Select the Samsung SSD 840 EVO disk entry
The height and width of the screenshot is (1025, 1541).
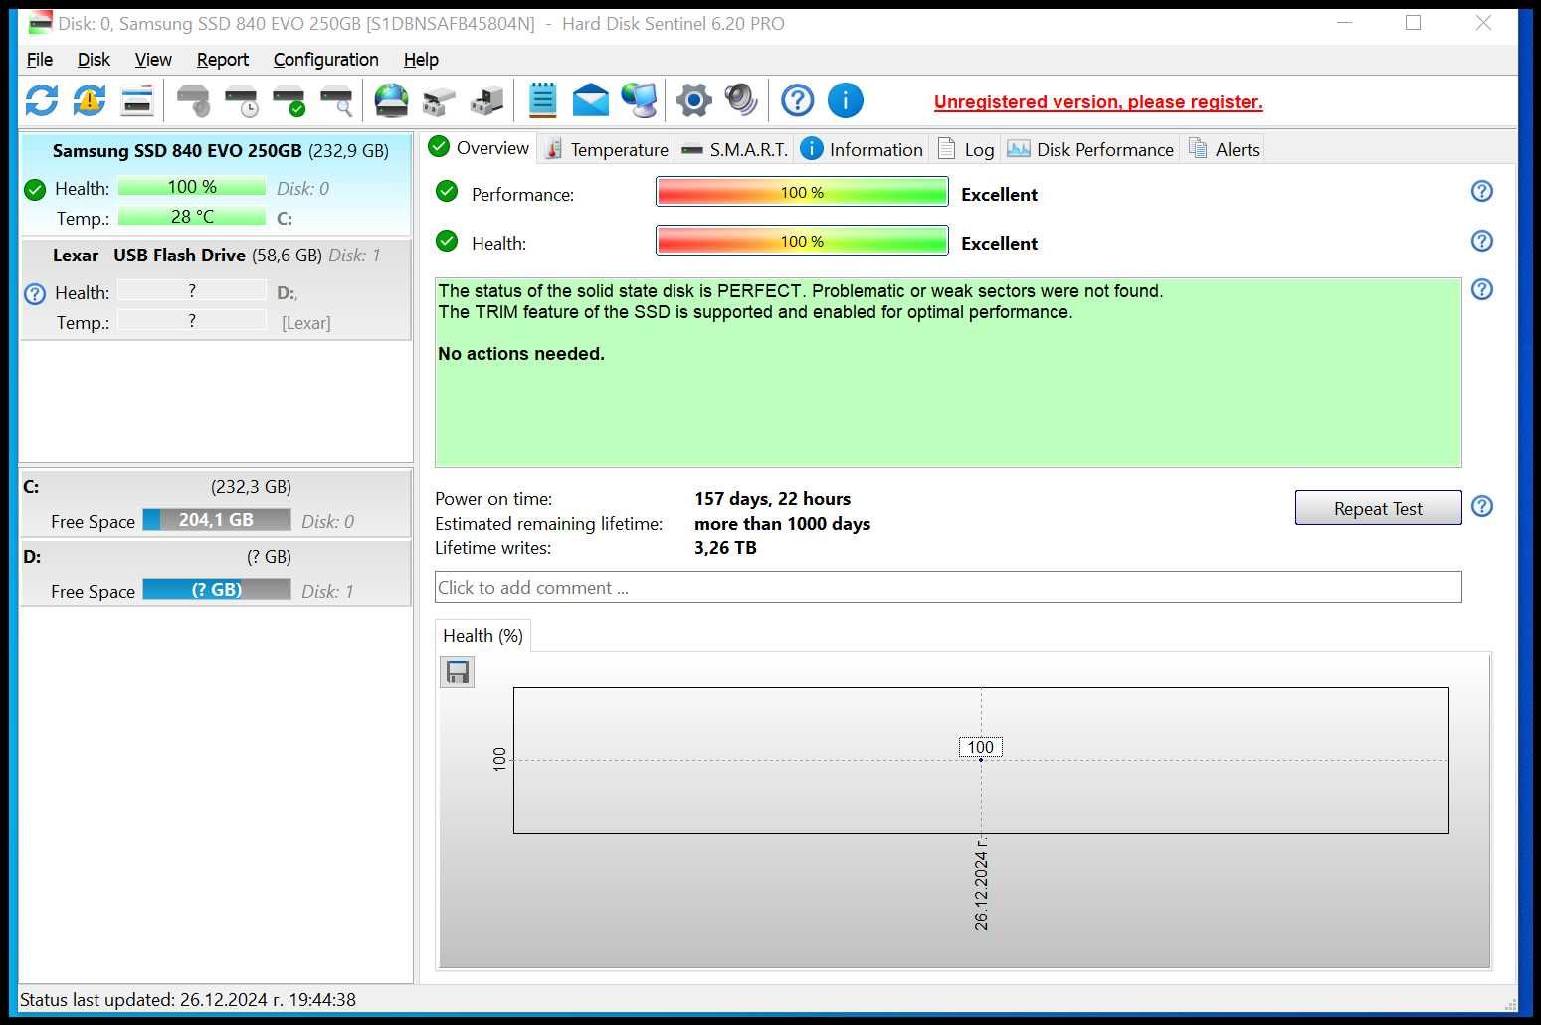216,184
